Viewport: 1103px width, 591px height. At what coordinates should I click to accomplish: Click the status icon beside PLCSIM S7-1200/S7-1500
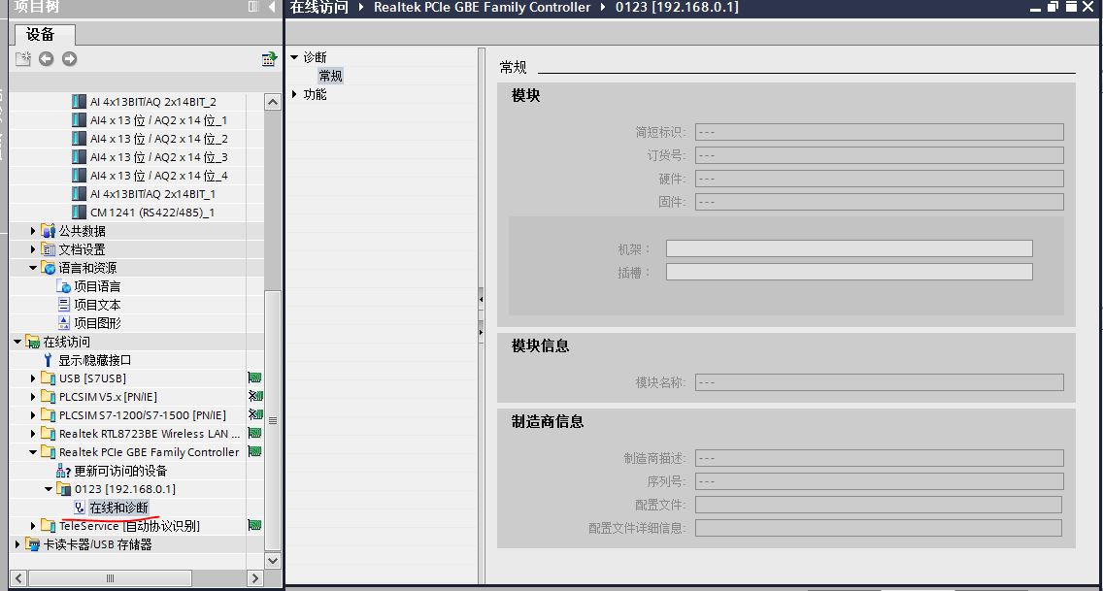255,414
